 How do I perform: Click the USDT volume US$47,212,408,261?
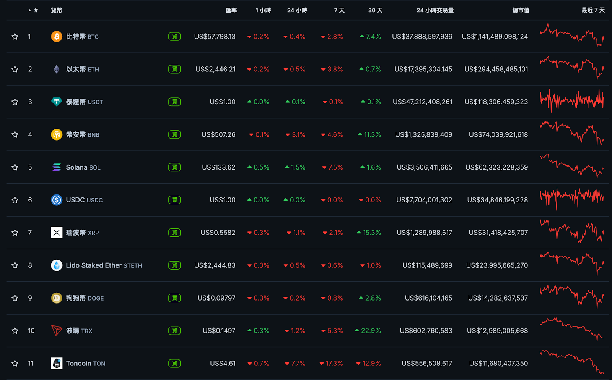(x=423, y=102)
